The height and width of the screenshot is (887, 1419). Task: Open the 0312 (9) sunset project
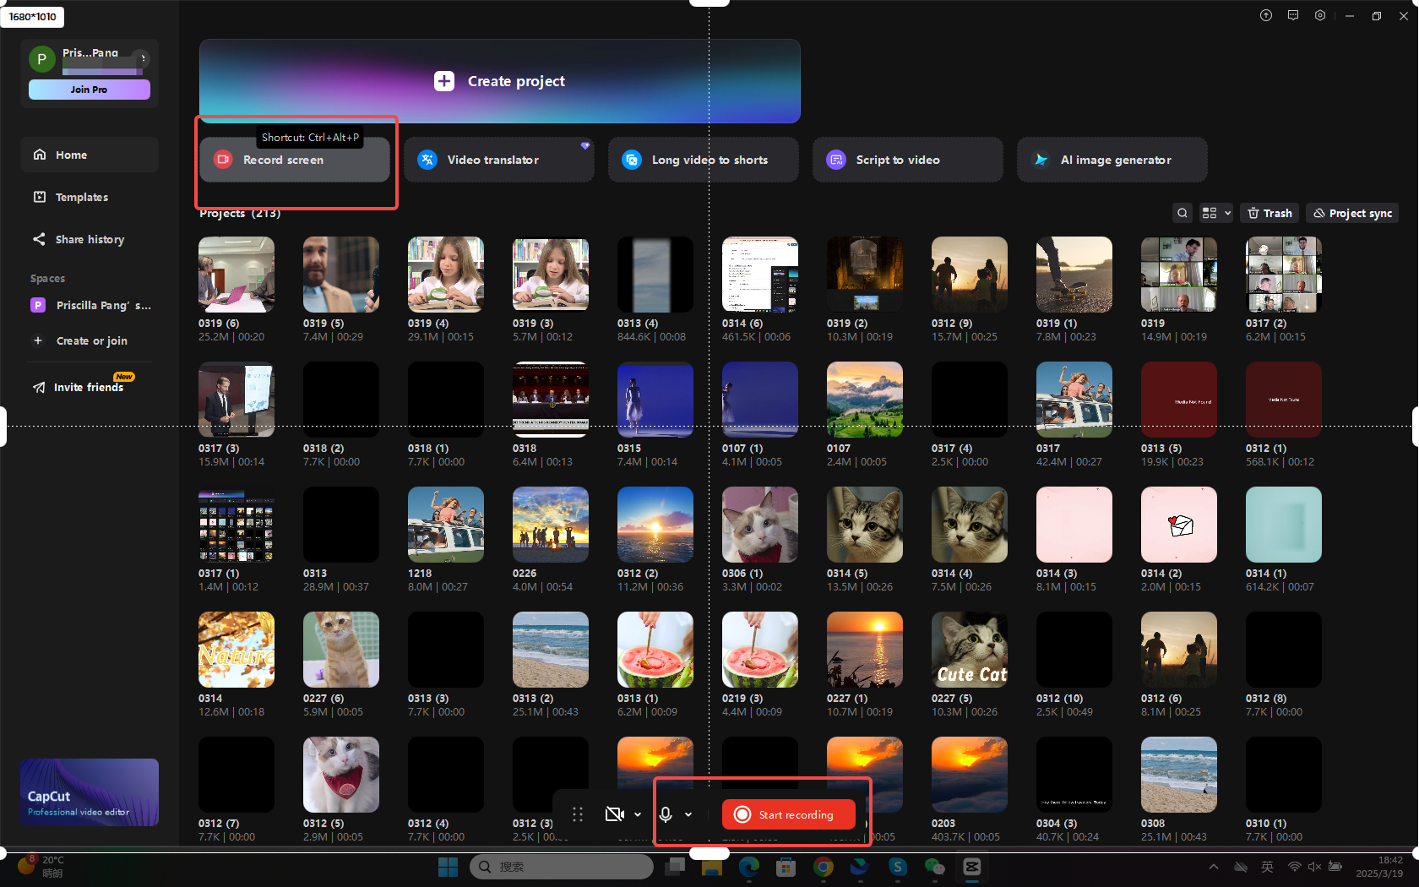coord(970,275)
